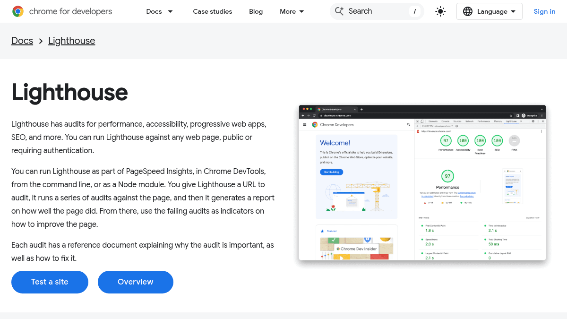Click the slash keyboard shortcut badge
567x319 pixels.
[x=414, y=11]
